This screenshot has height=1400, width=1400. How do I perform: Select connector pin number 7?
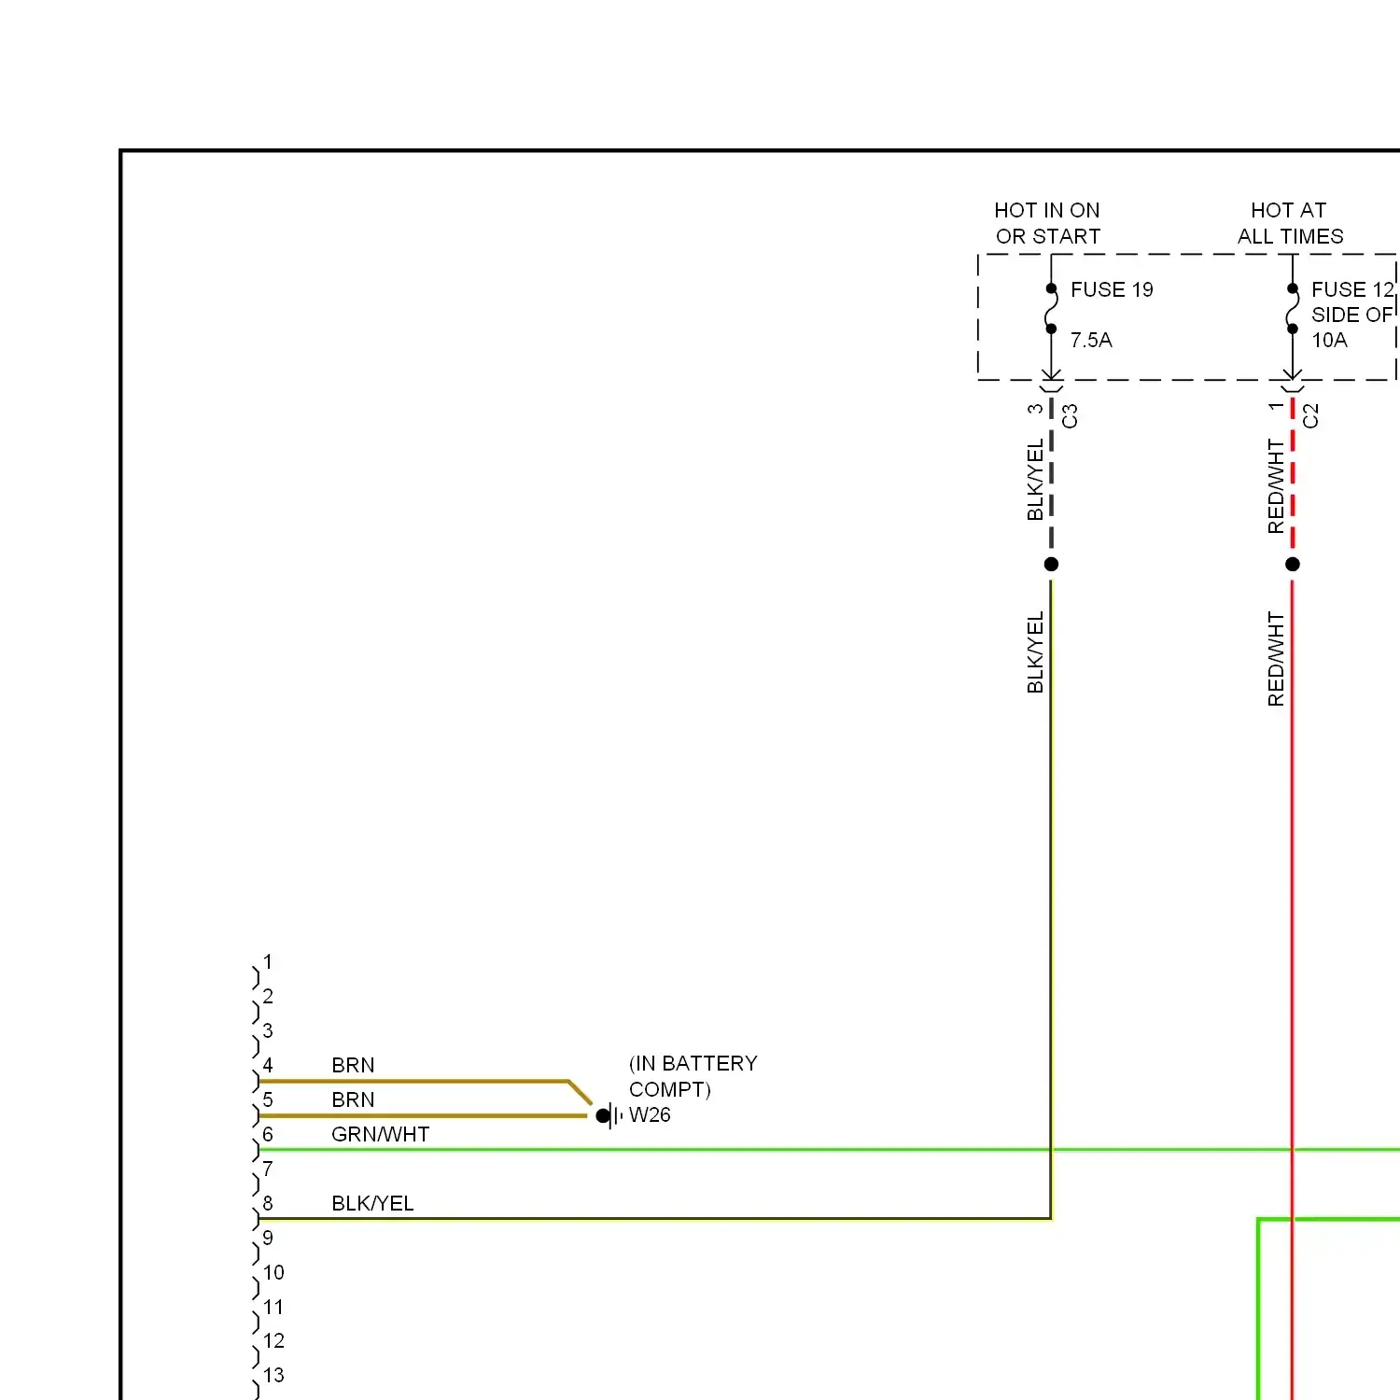tap(268, 1169)
